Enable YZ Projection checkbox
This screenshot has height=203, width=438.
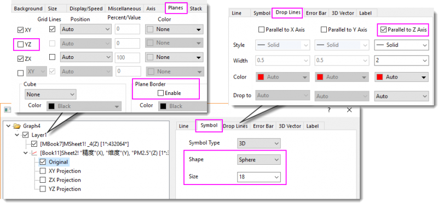point(43,189)
